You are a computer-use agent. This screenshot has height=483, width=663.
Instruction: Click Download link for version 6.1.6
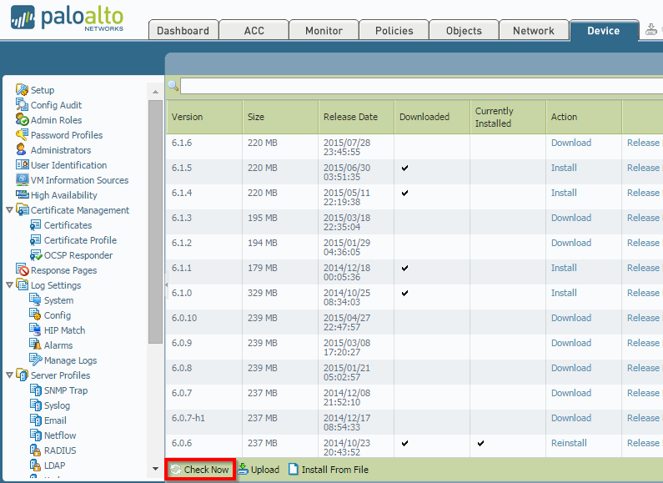tap(571, 143)
